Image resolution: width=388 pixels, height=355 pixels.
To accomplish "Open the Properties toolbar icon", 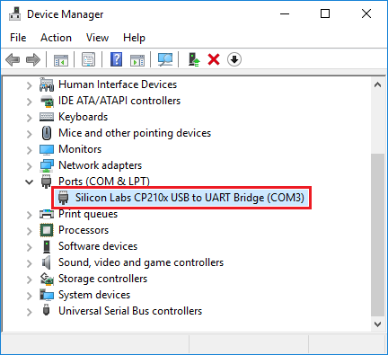I will pyautogui.click(x=89, y=59).
